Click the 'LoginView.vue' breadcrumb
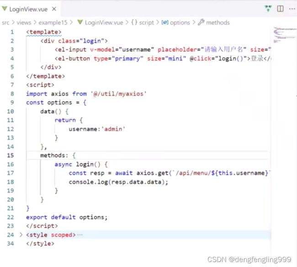Screen dimensions: 297x267 pyautogui.click(x=104, y=22)
